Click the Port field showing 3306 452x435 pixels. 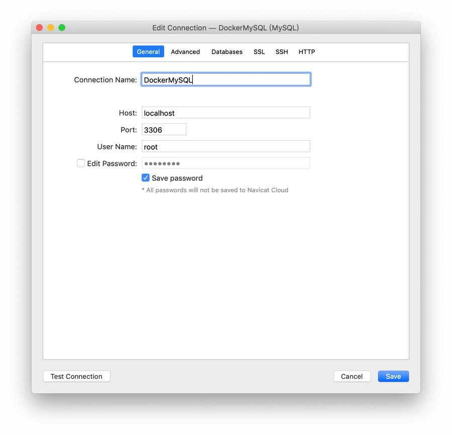(164, 130)
